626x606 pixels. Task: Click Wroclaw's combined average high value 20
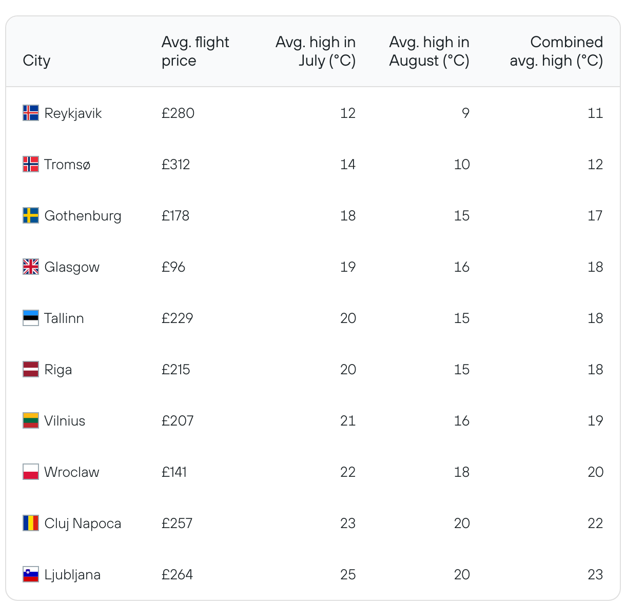[595, 472]
